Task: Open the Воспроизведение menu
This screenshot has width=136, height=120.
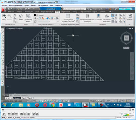Action: click(x=16, y=5)
